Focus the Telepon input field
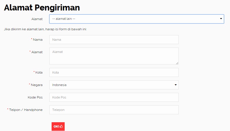Viewport: 230px width, 131px height. click(x=114, y=110)
